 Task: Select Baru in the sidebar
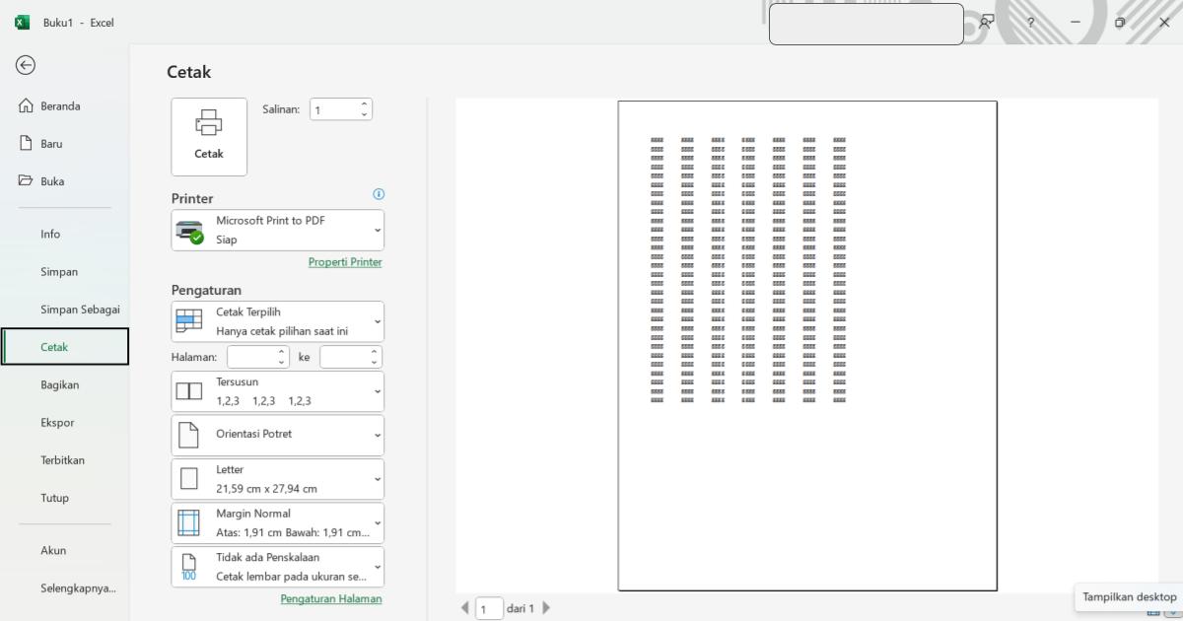click(64, 144)
